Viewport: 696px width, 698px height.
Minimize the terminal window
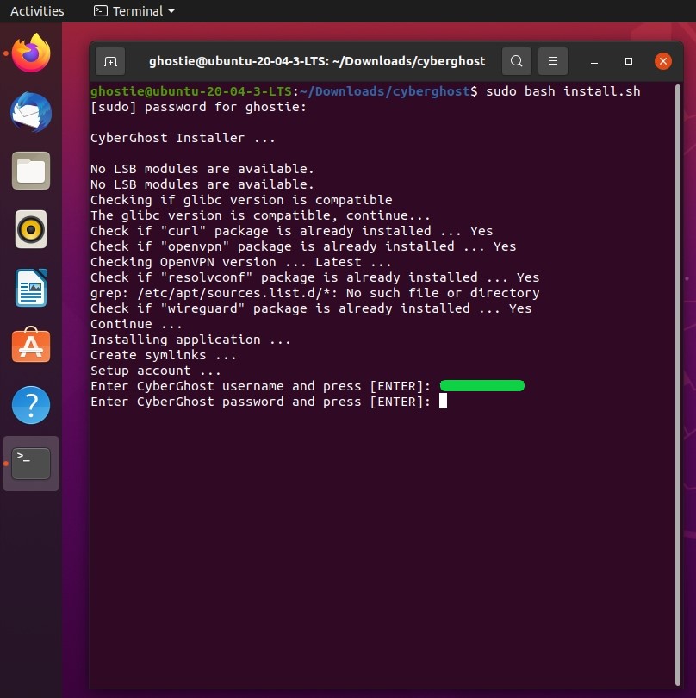tap(593, 61)
